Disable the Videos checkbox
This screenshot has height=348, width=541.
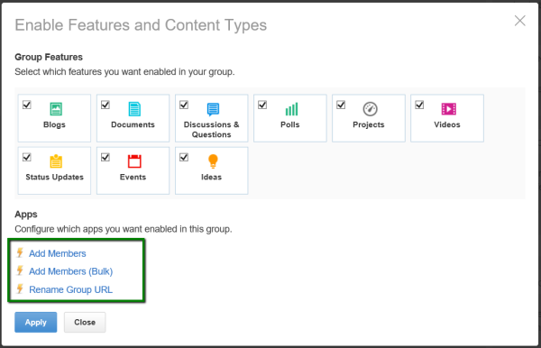419,105
